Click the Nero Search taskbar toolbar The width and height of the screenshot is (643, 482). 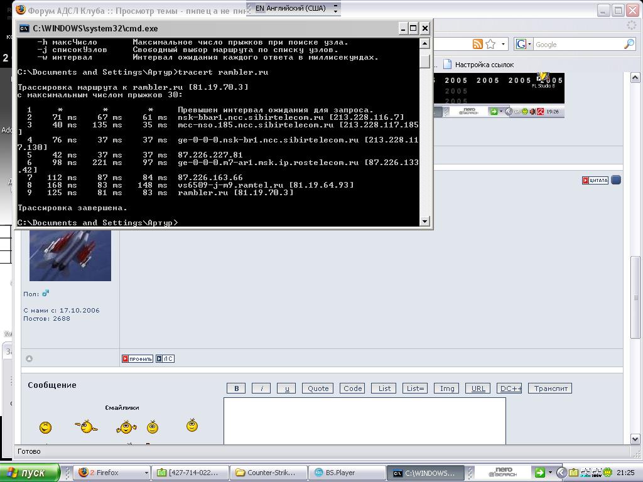[x=503, y=473]
